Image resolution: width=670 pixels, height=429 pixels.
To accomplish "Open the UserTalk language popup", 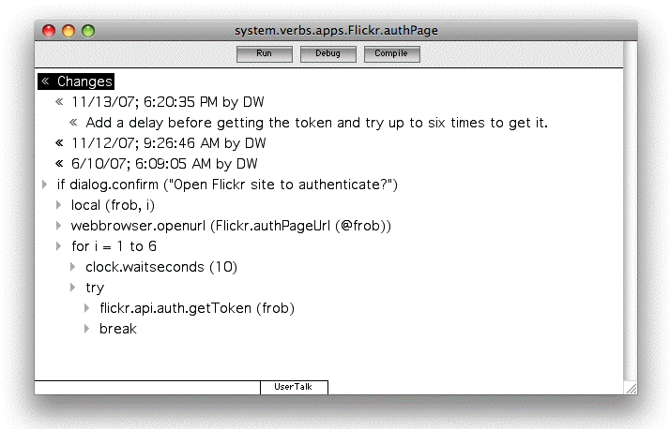I will (294, 387).
